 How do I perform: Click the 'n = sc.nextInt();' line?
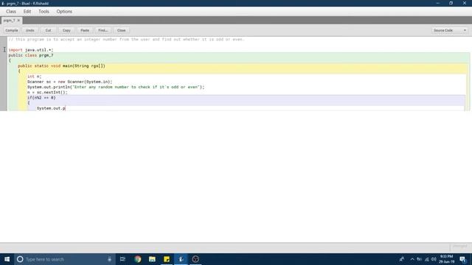[x=47, y=92]
